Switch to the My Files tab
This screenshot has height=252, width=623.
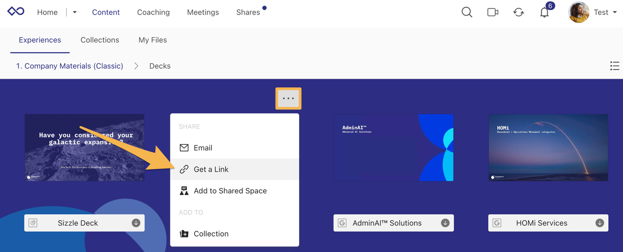152,40
